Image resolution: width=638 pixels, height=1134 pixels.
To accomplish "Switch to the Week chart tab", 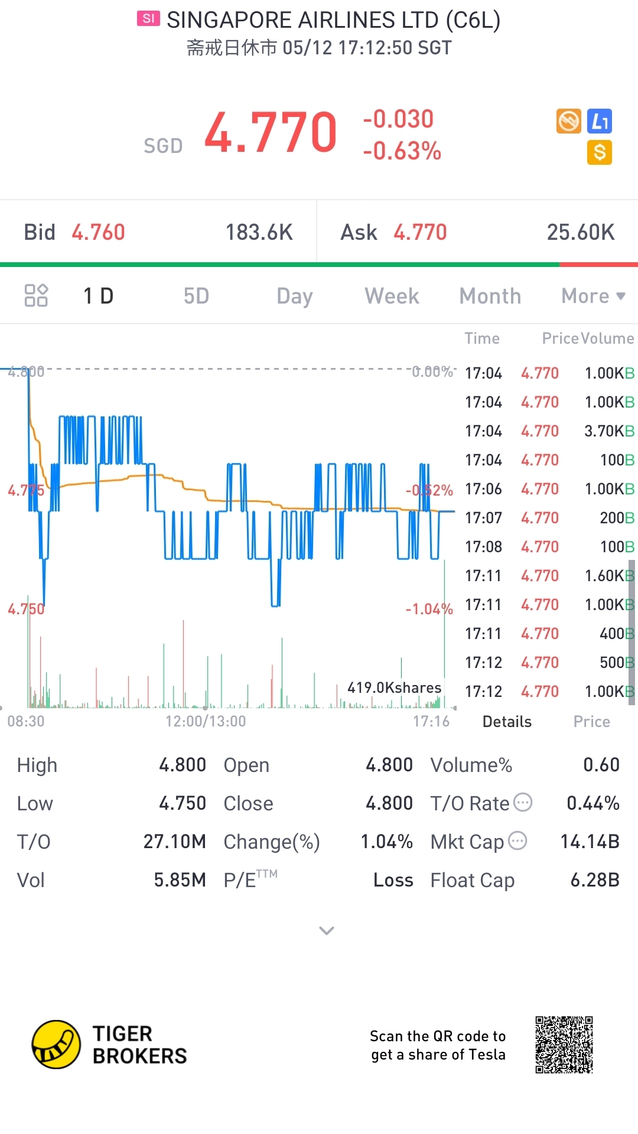I will (x=392, y=296).
